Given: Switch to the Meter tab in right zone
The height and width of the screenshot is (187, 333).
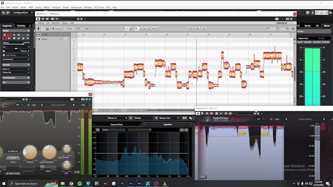Looking at the screenshot, I should point(327,25).
